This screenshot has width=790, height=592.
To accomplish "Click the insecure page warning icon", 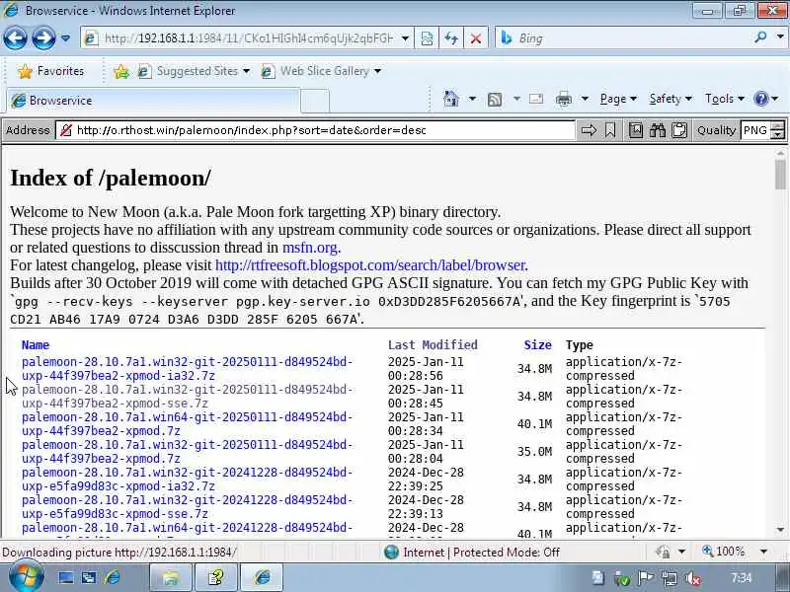I will 65,130.
